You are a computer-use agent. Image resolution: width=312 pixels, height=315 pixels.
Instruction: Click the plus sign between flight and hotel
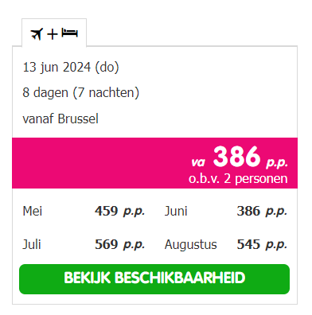(53, 34)
